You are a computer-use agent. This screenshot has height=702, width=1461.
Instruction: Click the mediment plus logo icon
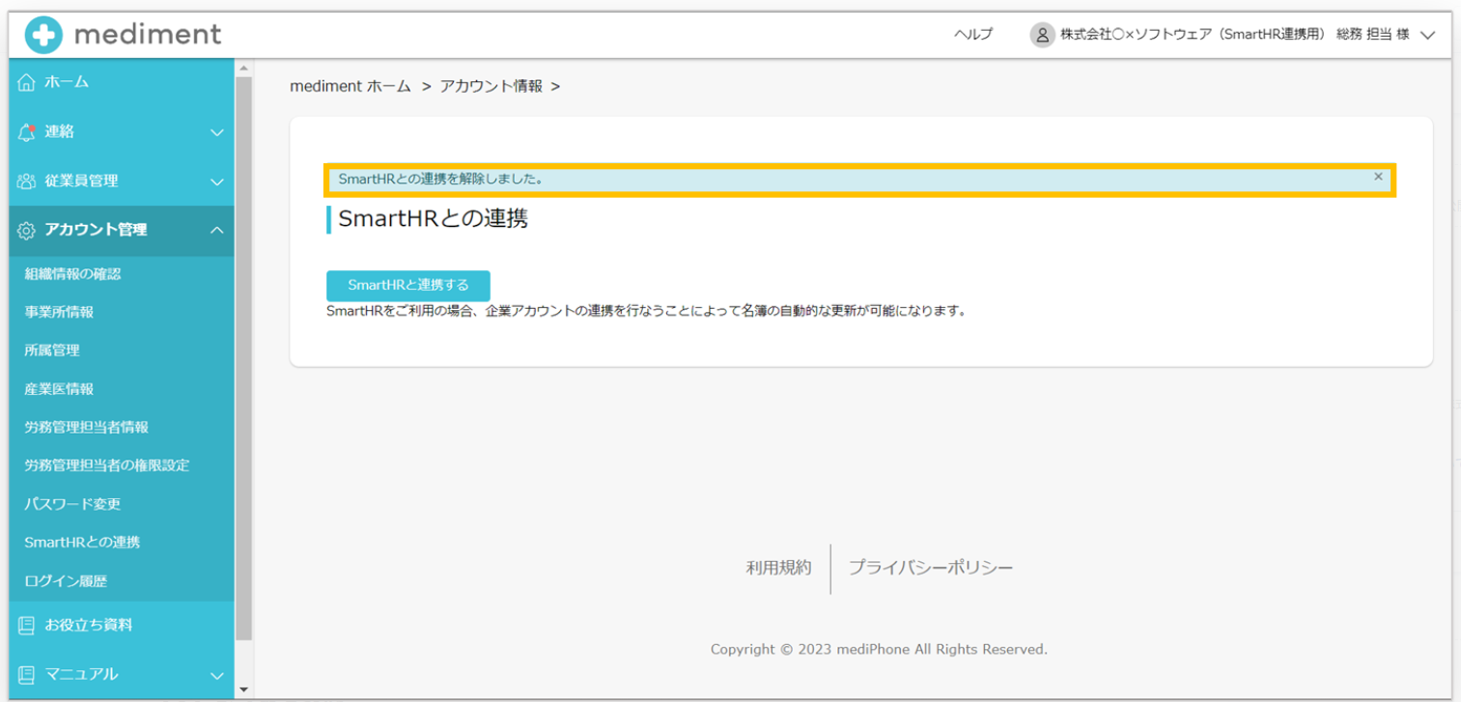tap(43, 35)
